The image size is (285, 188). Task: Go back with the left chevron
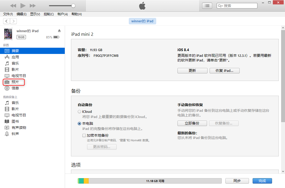click(x=6, y=21)
